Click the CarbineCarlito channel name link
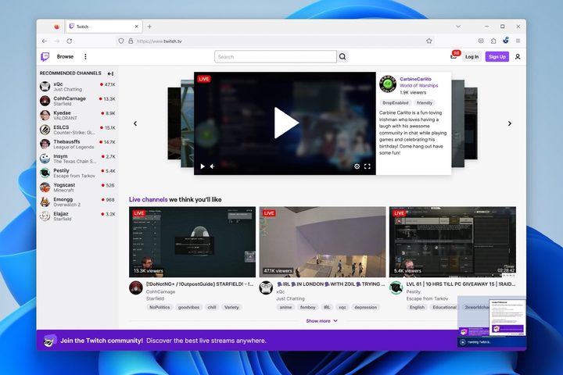 tap(415, 79)
